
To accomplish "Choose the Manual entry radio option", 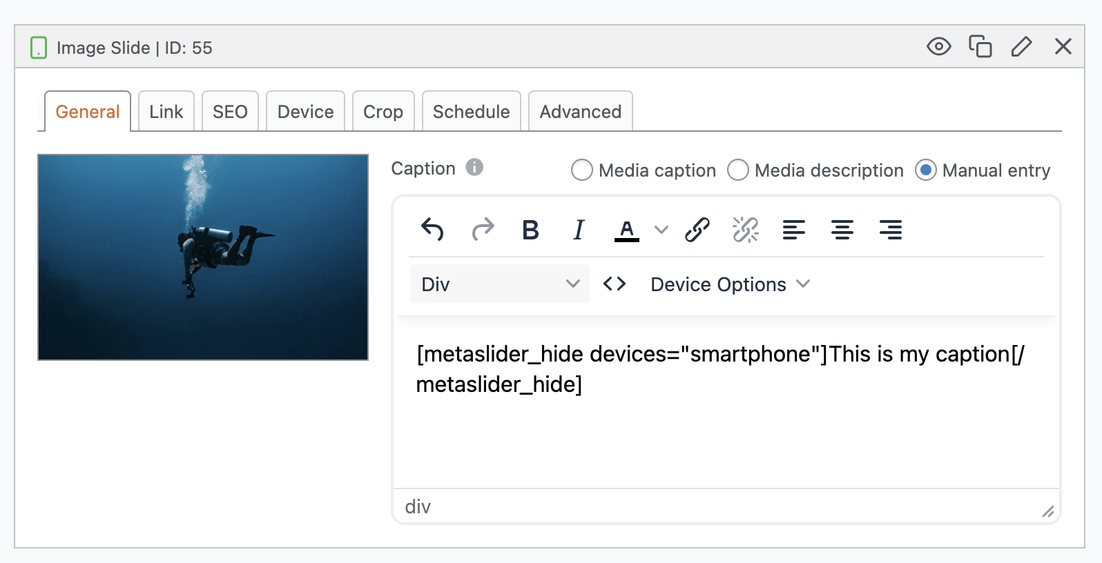I will click(926, 170).
